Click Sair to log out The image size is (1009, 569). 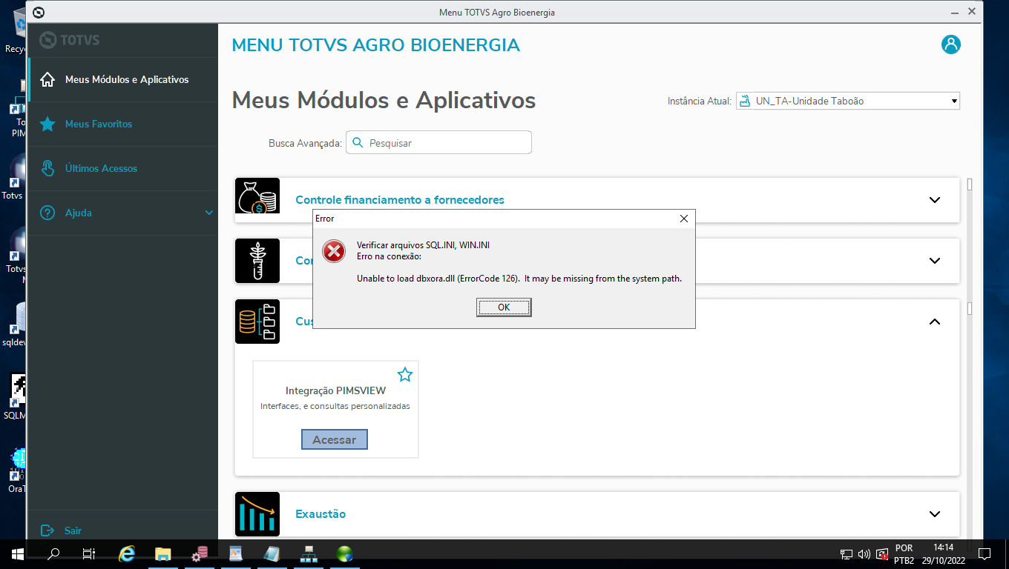click(x=73, y=530)
